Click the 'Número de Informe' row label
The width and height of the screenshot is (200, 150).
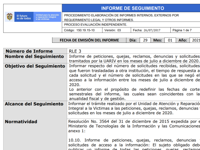click(29, 51)
